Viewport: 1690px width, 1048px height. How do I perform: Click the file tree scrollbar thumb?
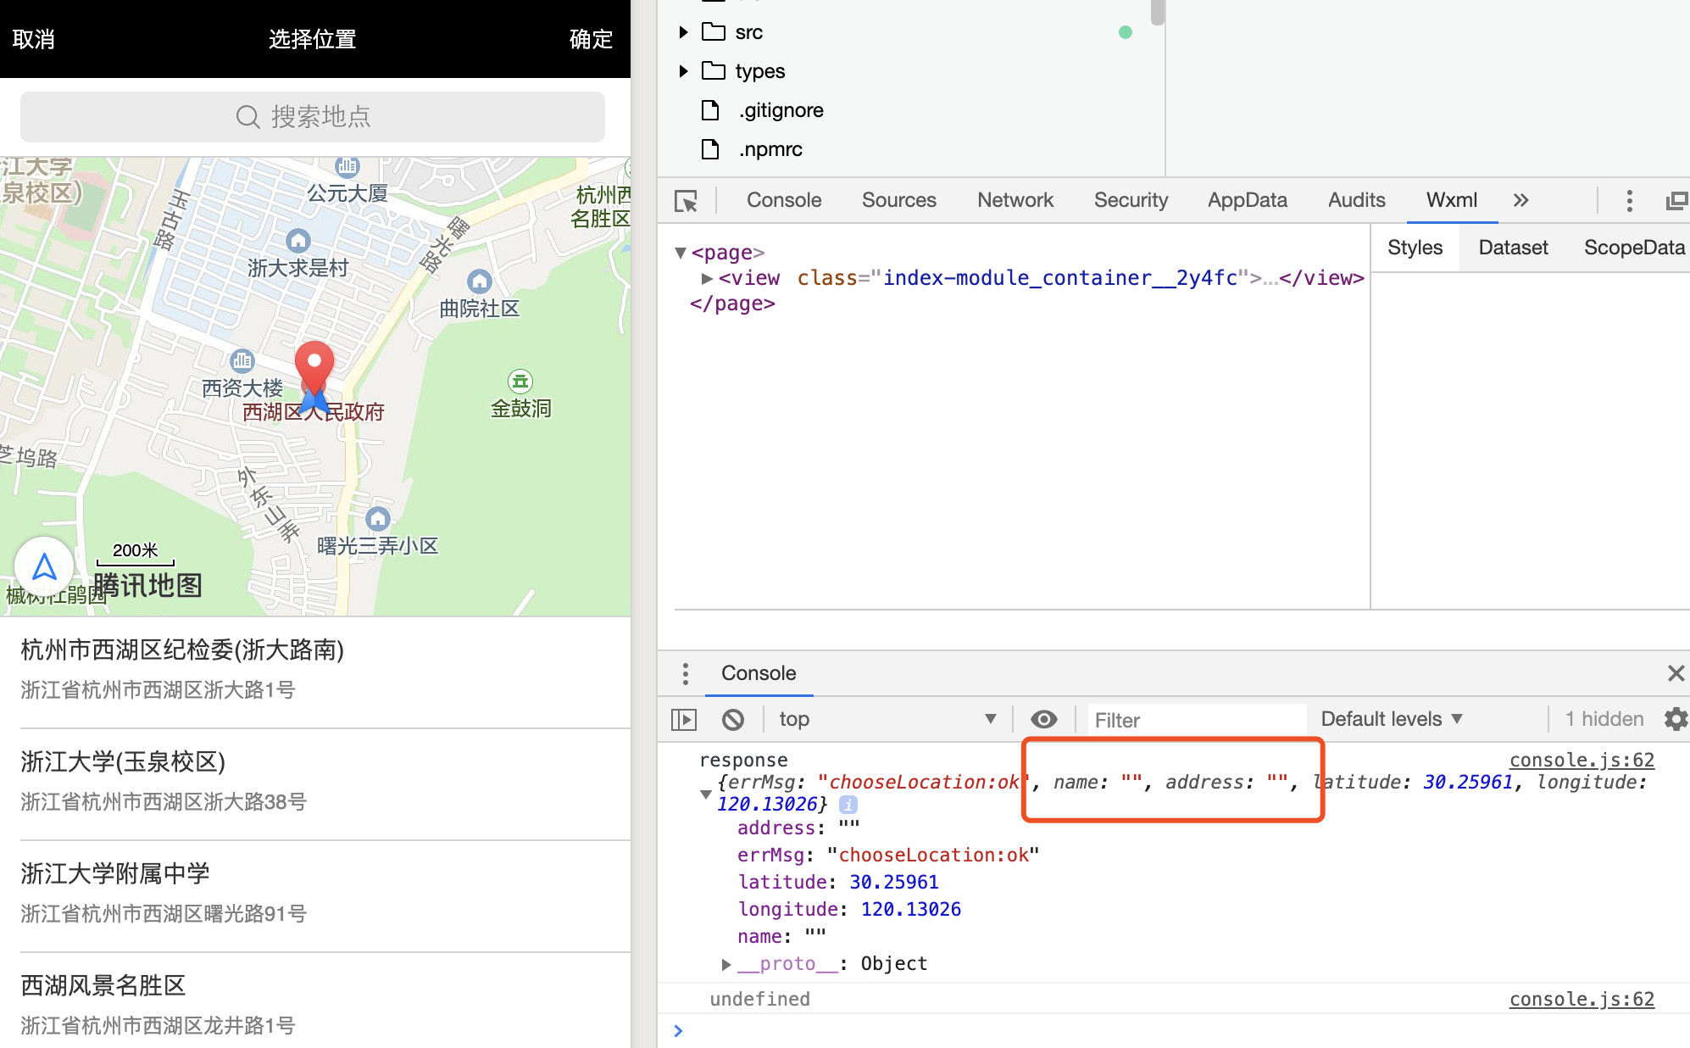coord(1157,12)
